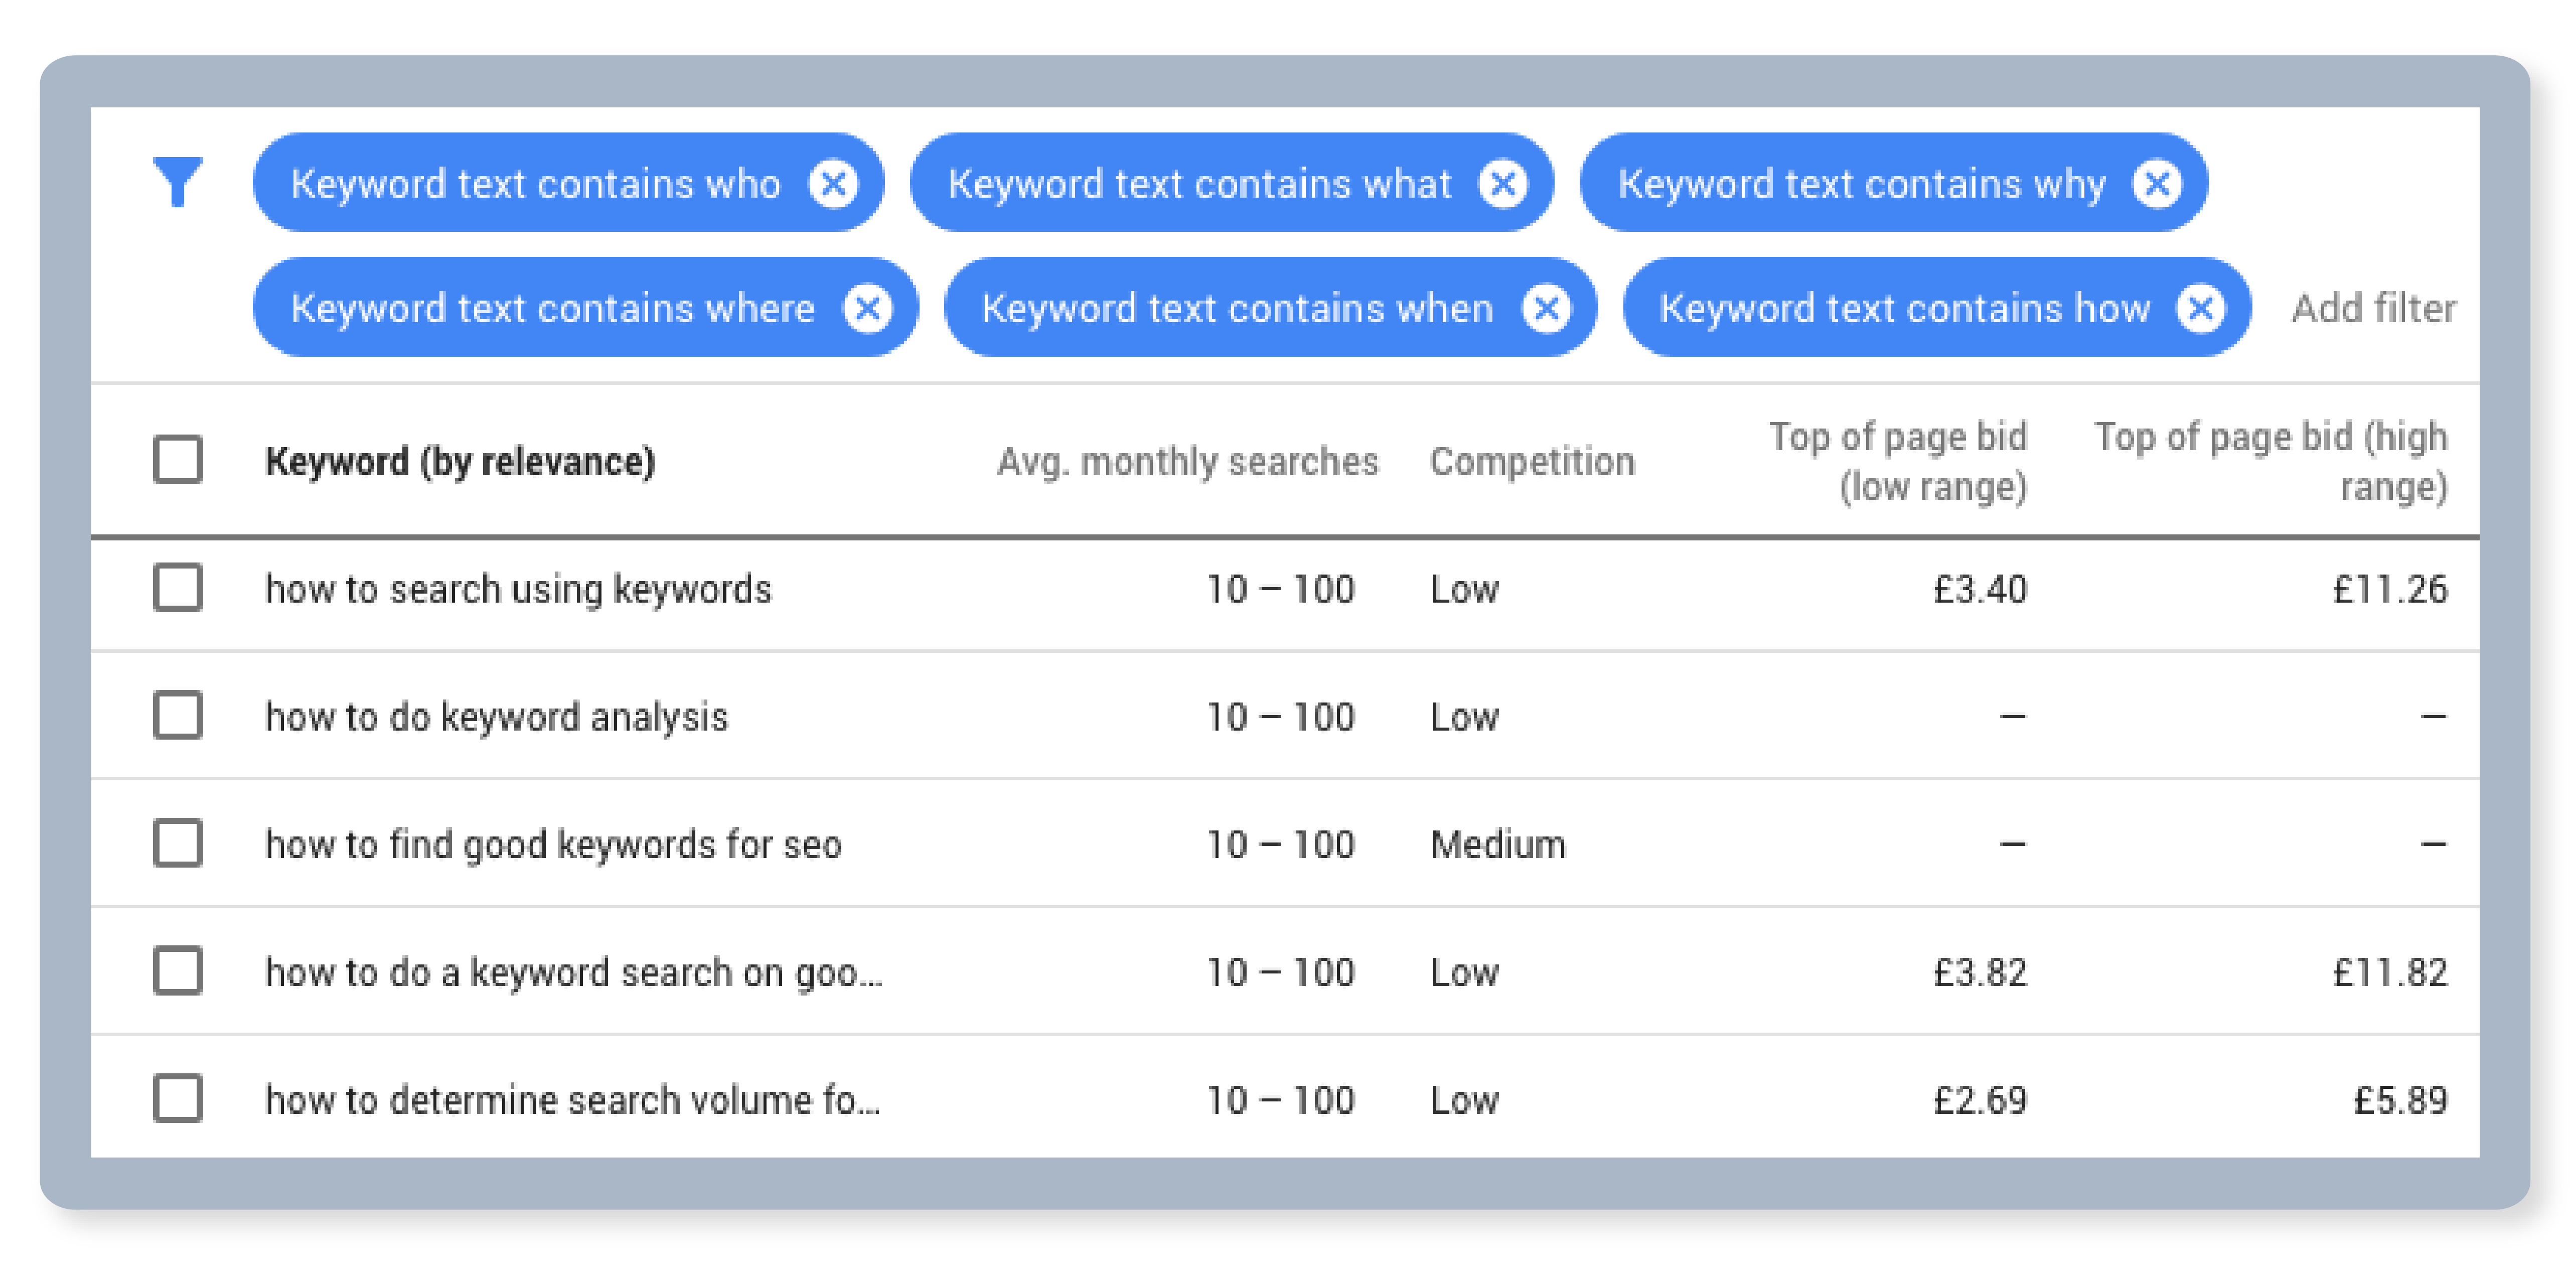Tick the select-all checkbox in header

pyautogui.click(x=178, y=460)
